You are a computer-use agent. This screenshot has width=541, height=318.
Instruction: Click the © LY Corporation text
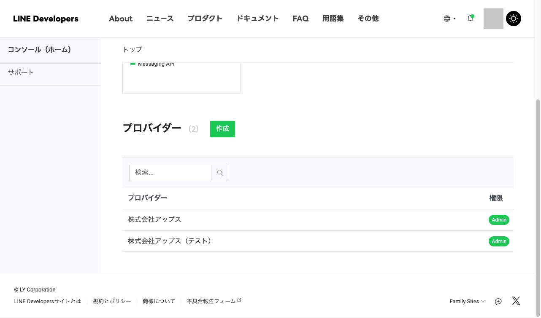(x=35, y=290)
